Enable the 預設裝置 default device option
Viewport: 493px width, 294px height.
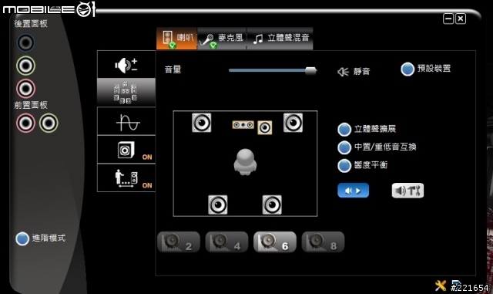coord(407,69)
